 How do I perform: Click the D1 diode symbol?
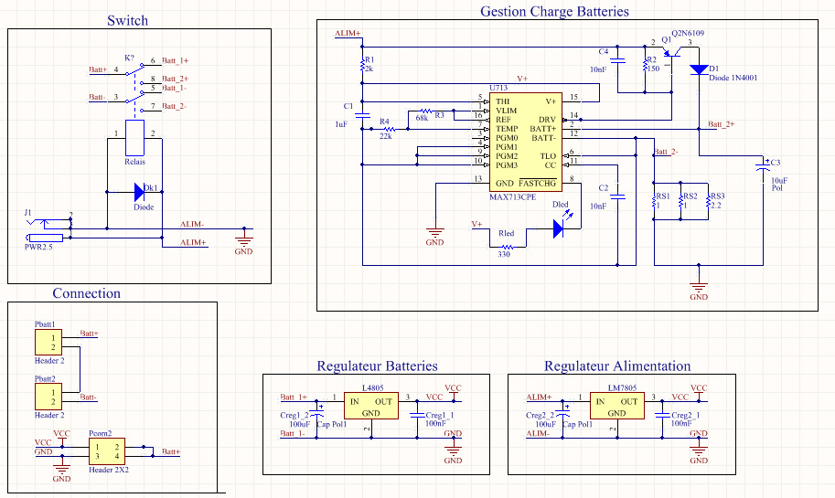pyautogui.click(x=699, y=69)
